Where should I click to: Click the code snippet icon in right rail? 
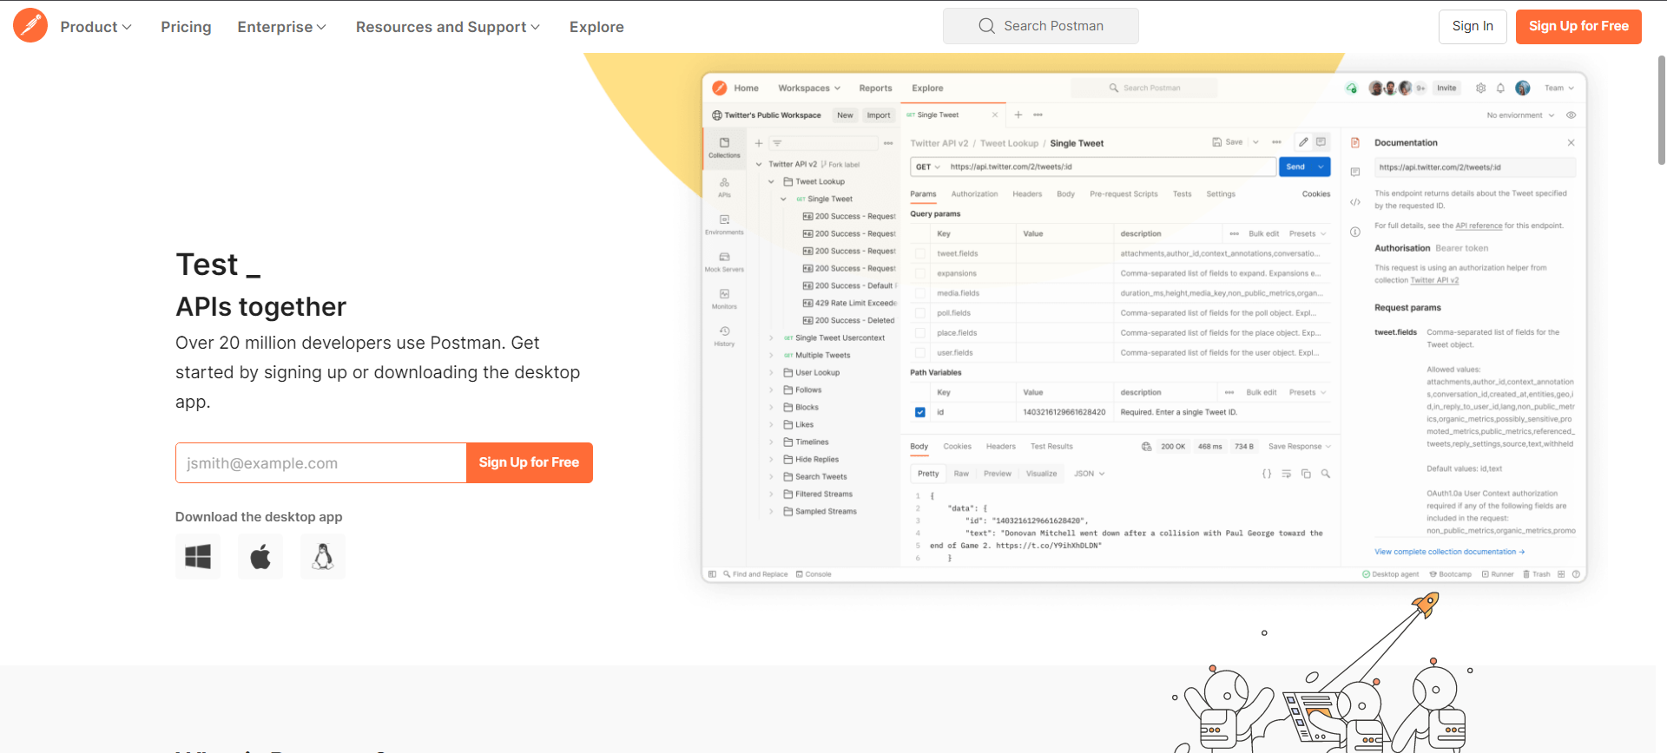[1354, 202]
